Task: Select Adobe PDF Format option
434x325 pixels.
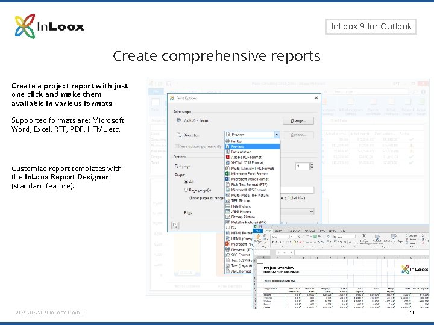Action: 252,157
